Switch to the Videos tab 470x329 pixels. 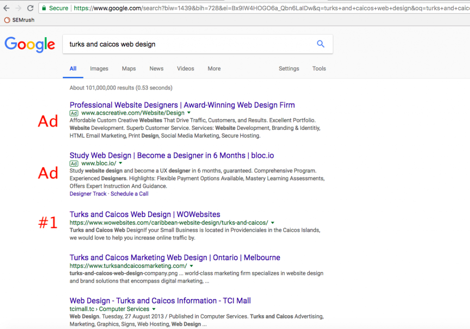[185, 69]
